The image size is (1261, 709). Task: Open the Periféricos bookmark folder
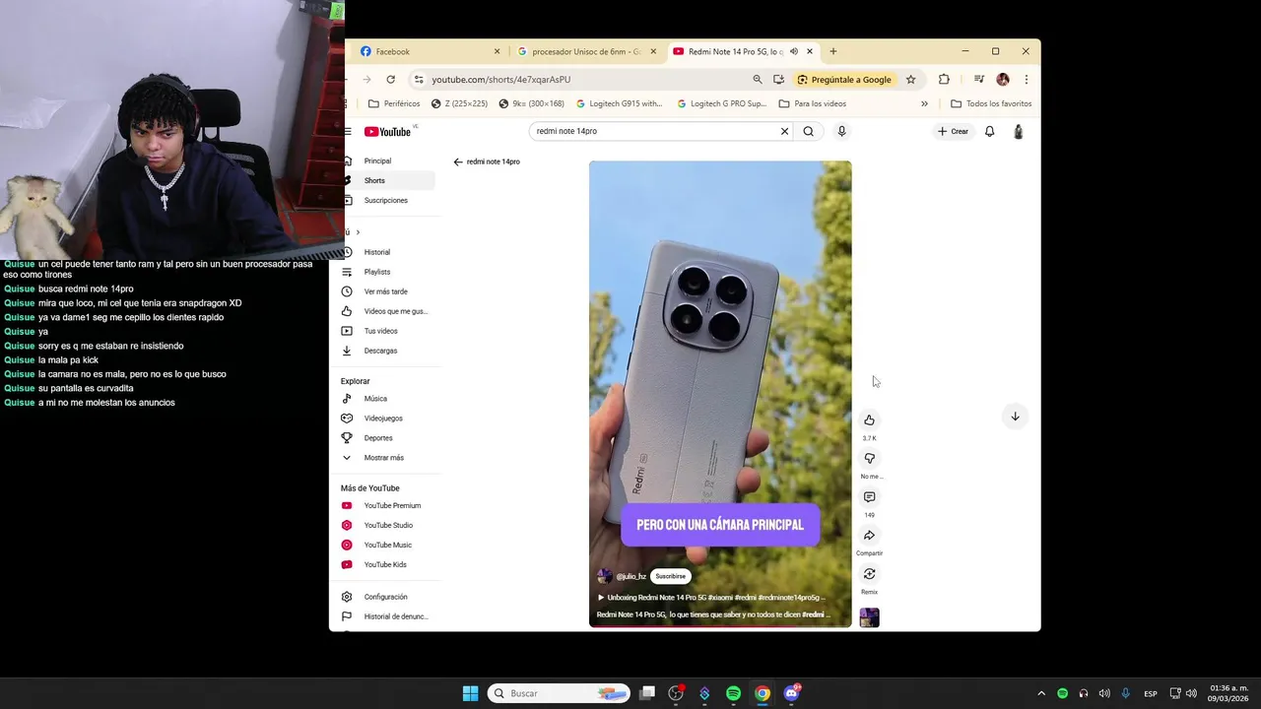point(394,103)
